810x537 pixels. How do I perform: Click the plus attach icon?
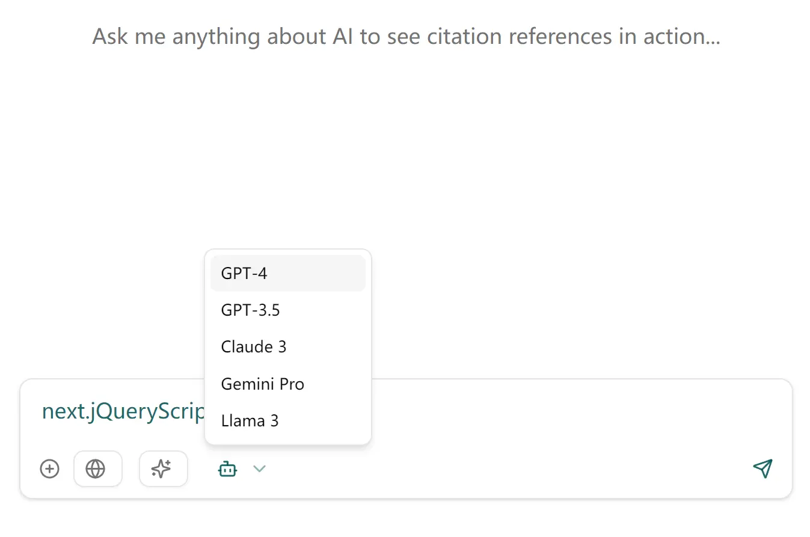(49, 468)
